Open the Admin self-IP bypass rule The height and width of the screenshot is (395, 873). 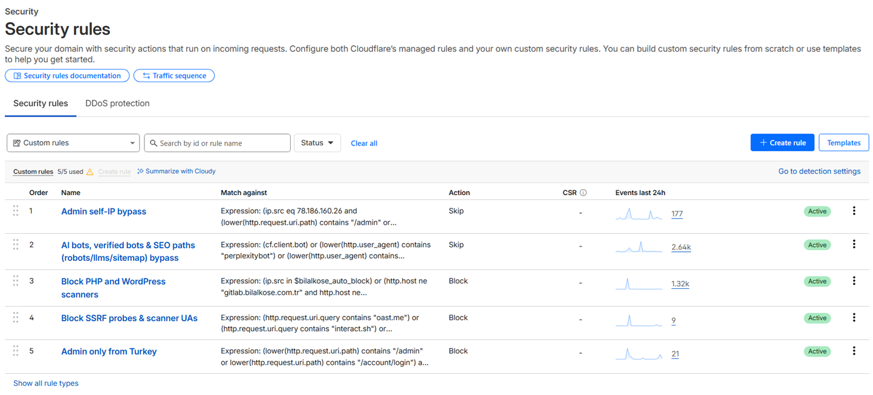click(x=103, y=211)
